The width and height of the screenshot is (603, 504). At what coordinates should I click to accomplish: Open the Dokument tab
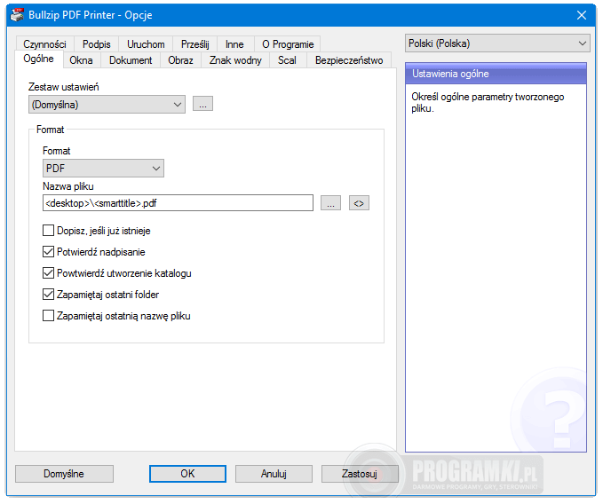click(x=131, y=60)
